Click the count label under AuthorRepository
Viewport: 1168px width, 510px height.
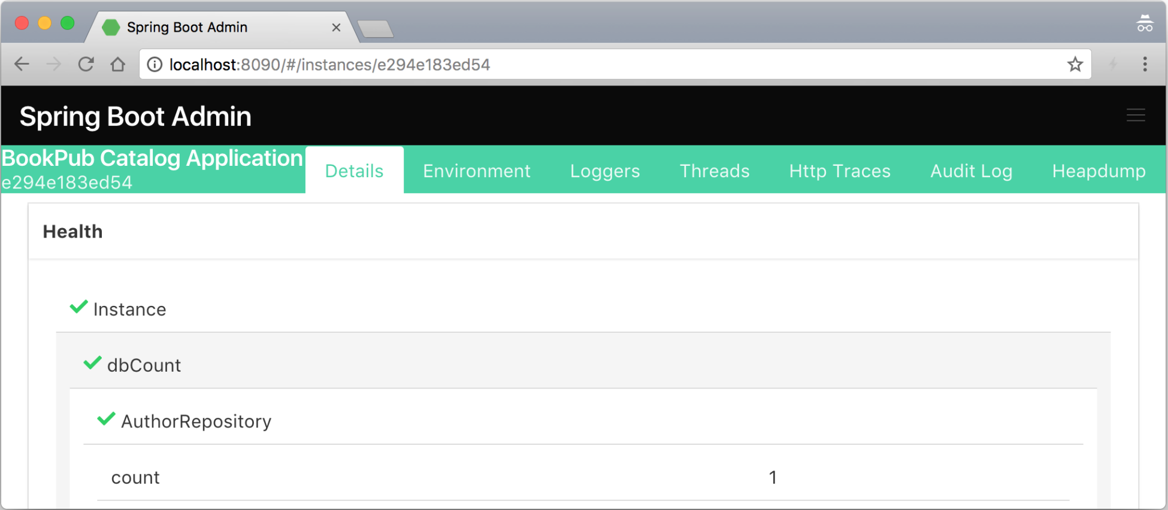pyautogui.click(x=135, y=478)
